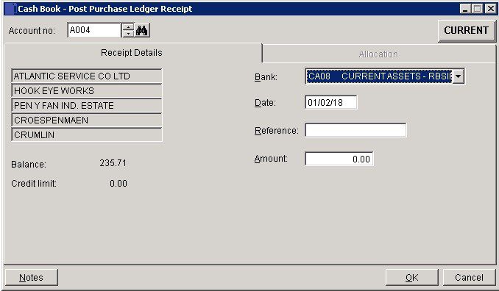Screen dimensions: 499x291
Task: Cancel the ledger receipt dialog
Action: click(x=469, y=278)
